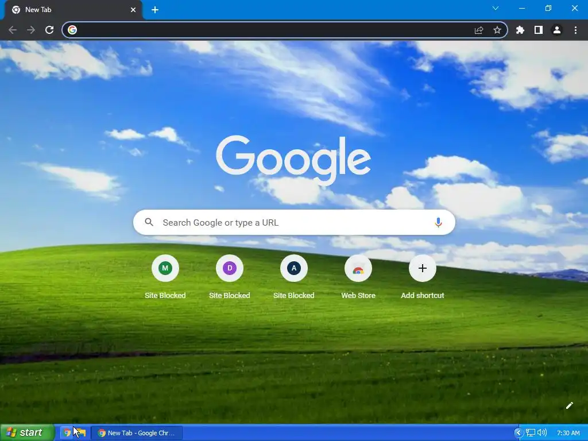The width and height of the screenshot is (588, 441).
Task: Select New Tab - Google Chrome taskbar button
Action: point(137,433)
